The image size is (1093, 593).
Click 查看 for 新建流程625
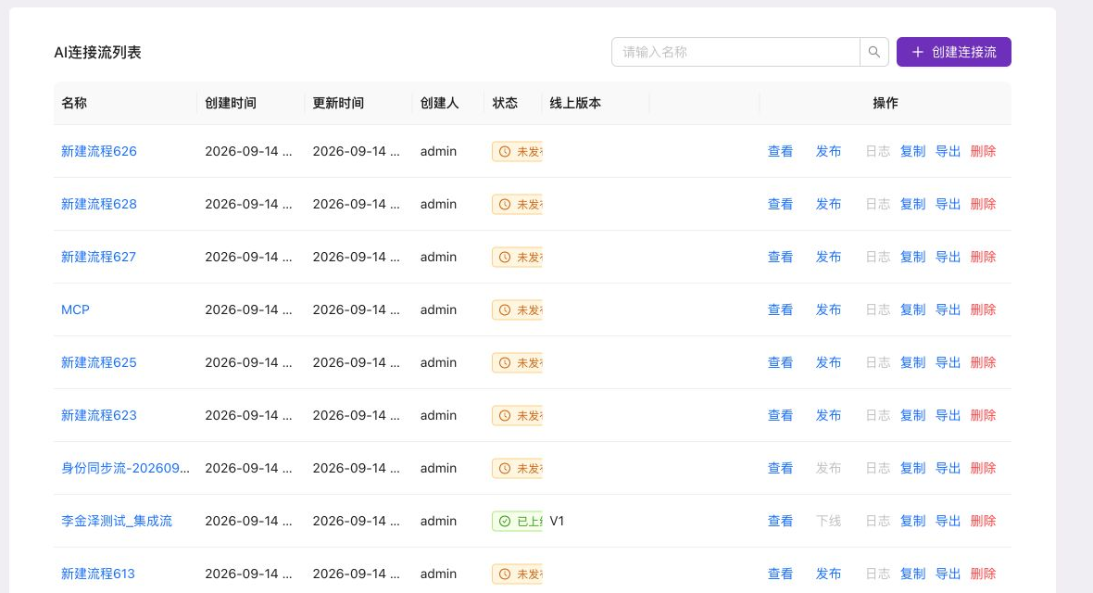[780, 363]
